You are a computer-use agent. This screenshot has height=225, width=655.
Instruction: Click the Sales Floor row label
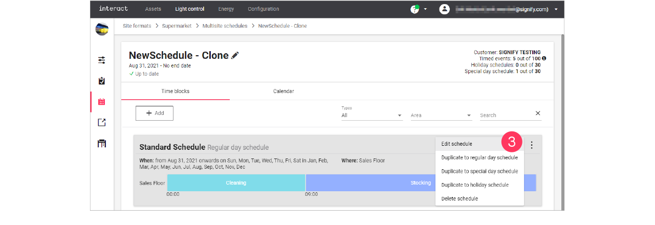(152, 183)
